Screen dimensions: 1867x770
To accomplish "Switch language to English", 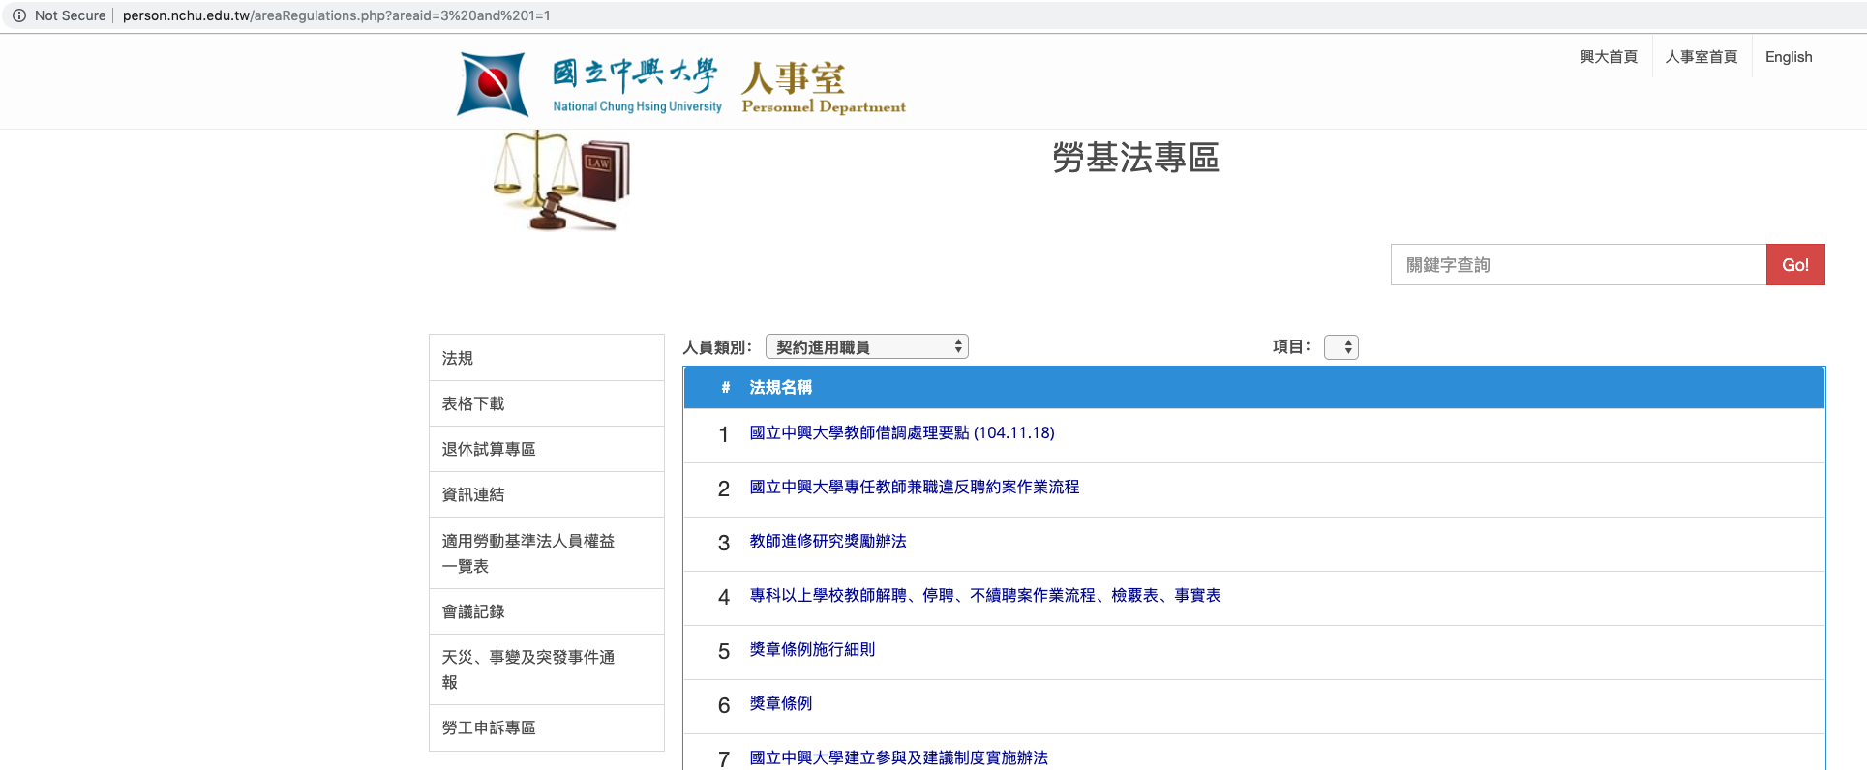I will [1788, 57].
